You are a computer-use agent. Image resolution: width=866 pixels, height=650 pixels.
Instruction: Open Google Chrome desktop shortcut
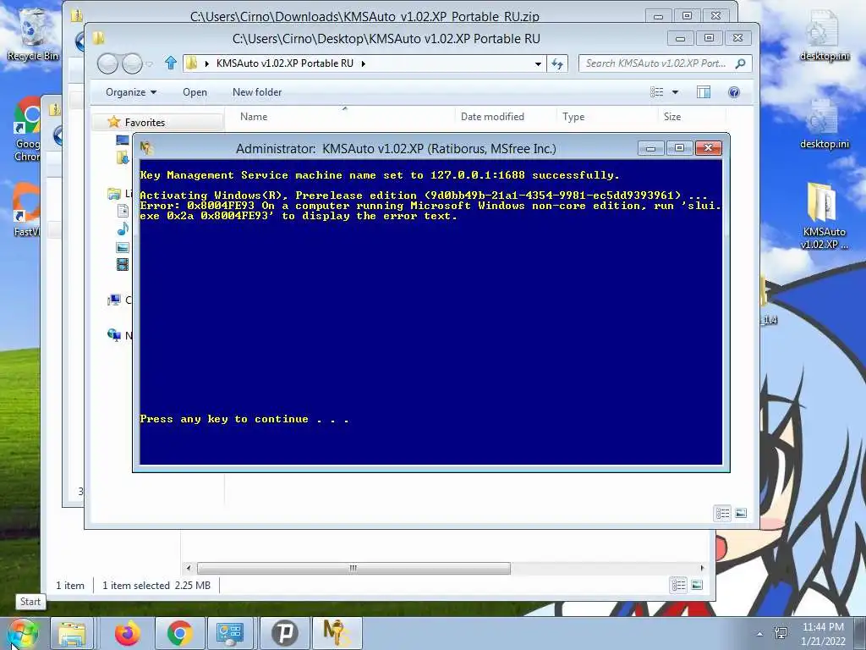tap(28, 129)
